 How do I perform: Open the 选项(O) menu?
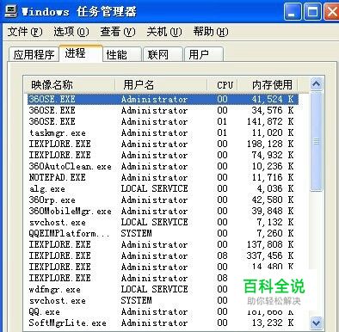pos(71,32)
